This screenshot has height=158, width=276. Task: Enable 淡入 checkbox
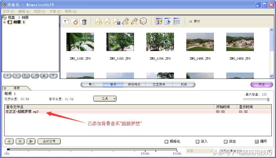[x=198, y=141]
